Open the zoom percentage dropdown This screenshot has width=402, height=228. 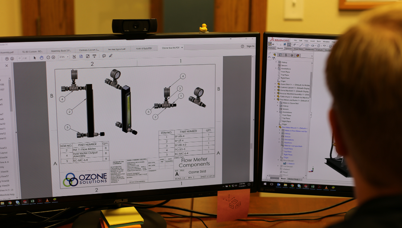63,57
